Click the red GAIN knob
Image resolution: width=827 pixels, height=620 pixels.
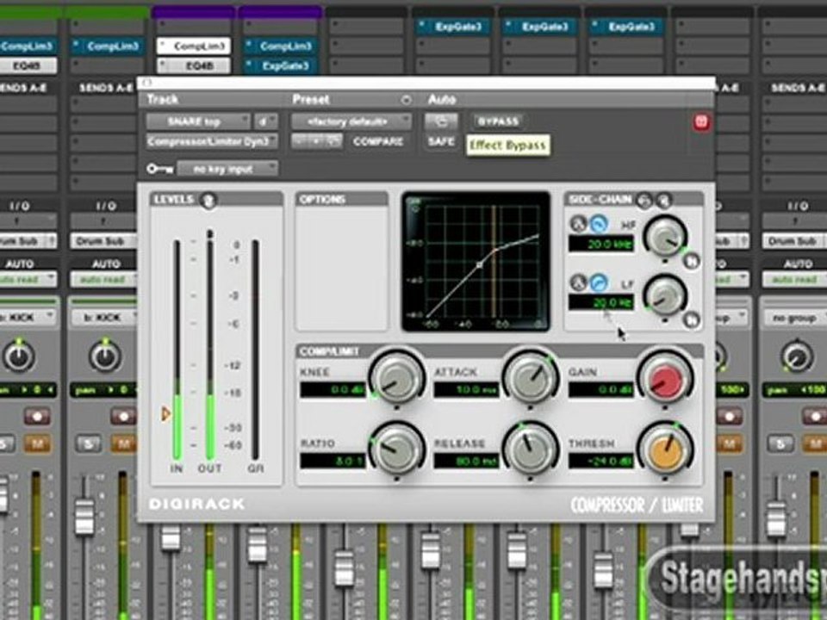pos(664,379)
